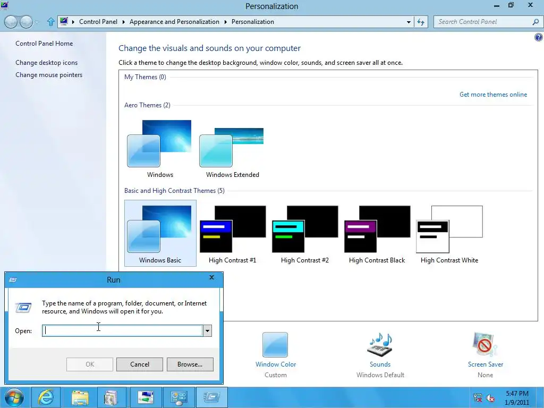Viewport: 544px width, 408px height.
Task: Click the Screen Saver link text
Action: tap(485, 364)
